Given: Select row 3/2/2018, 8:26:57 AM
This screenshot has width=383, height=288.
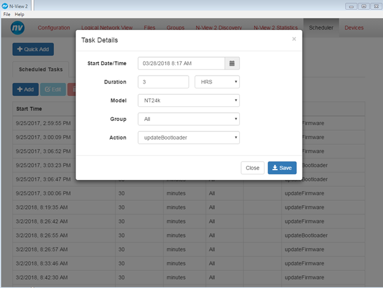Looking at the screenshot, I should 189,249.
